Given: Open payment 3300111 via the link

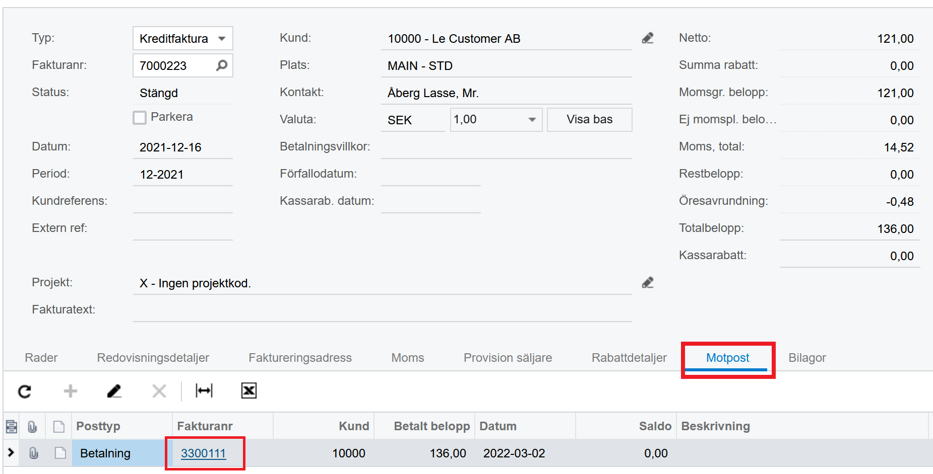Looking at the screenshot, I should pos(204,453).
